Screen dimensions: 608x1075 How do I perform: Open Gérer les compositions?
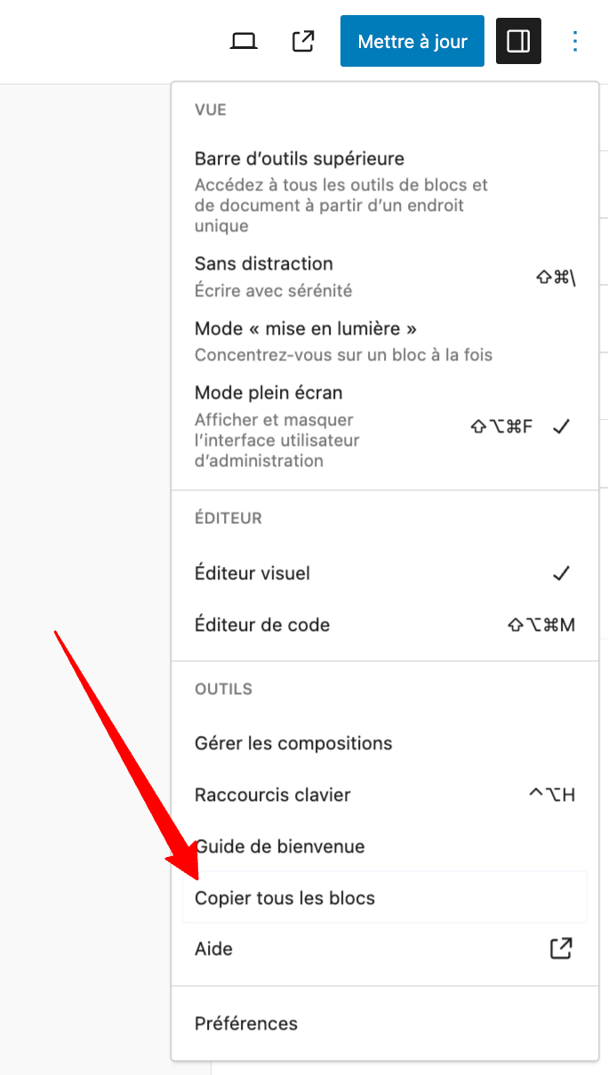pyautogui.click(x=293, y=743)
